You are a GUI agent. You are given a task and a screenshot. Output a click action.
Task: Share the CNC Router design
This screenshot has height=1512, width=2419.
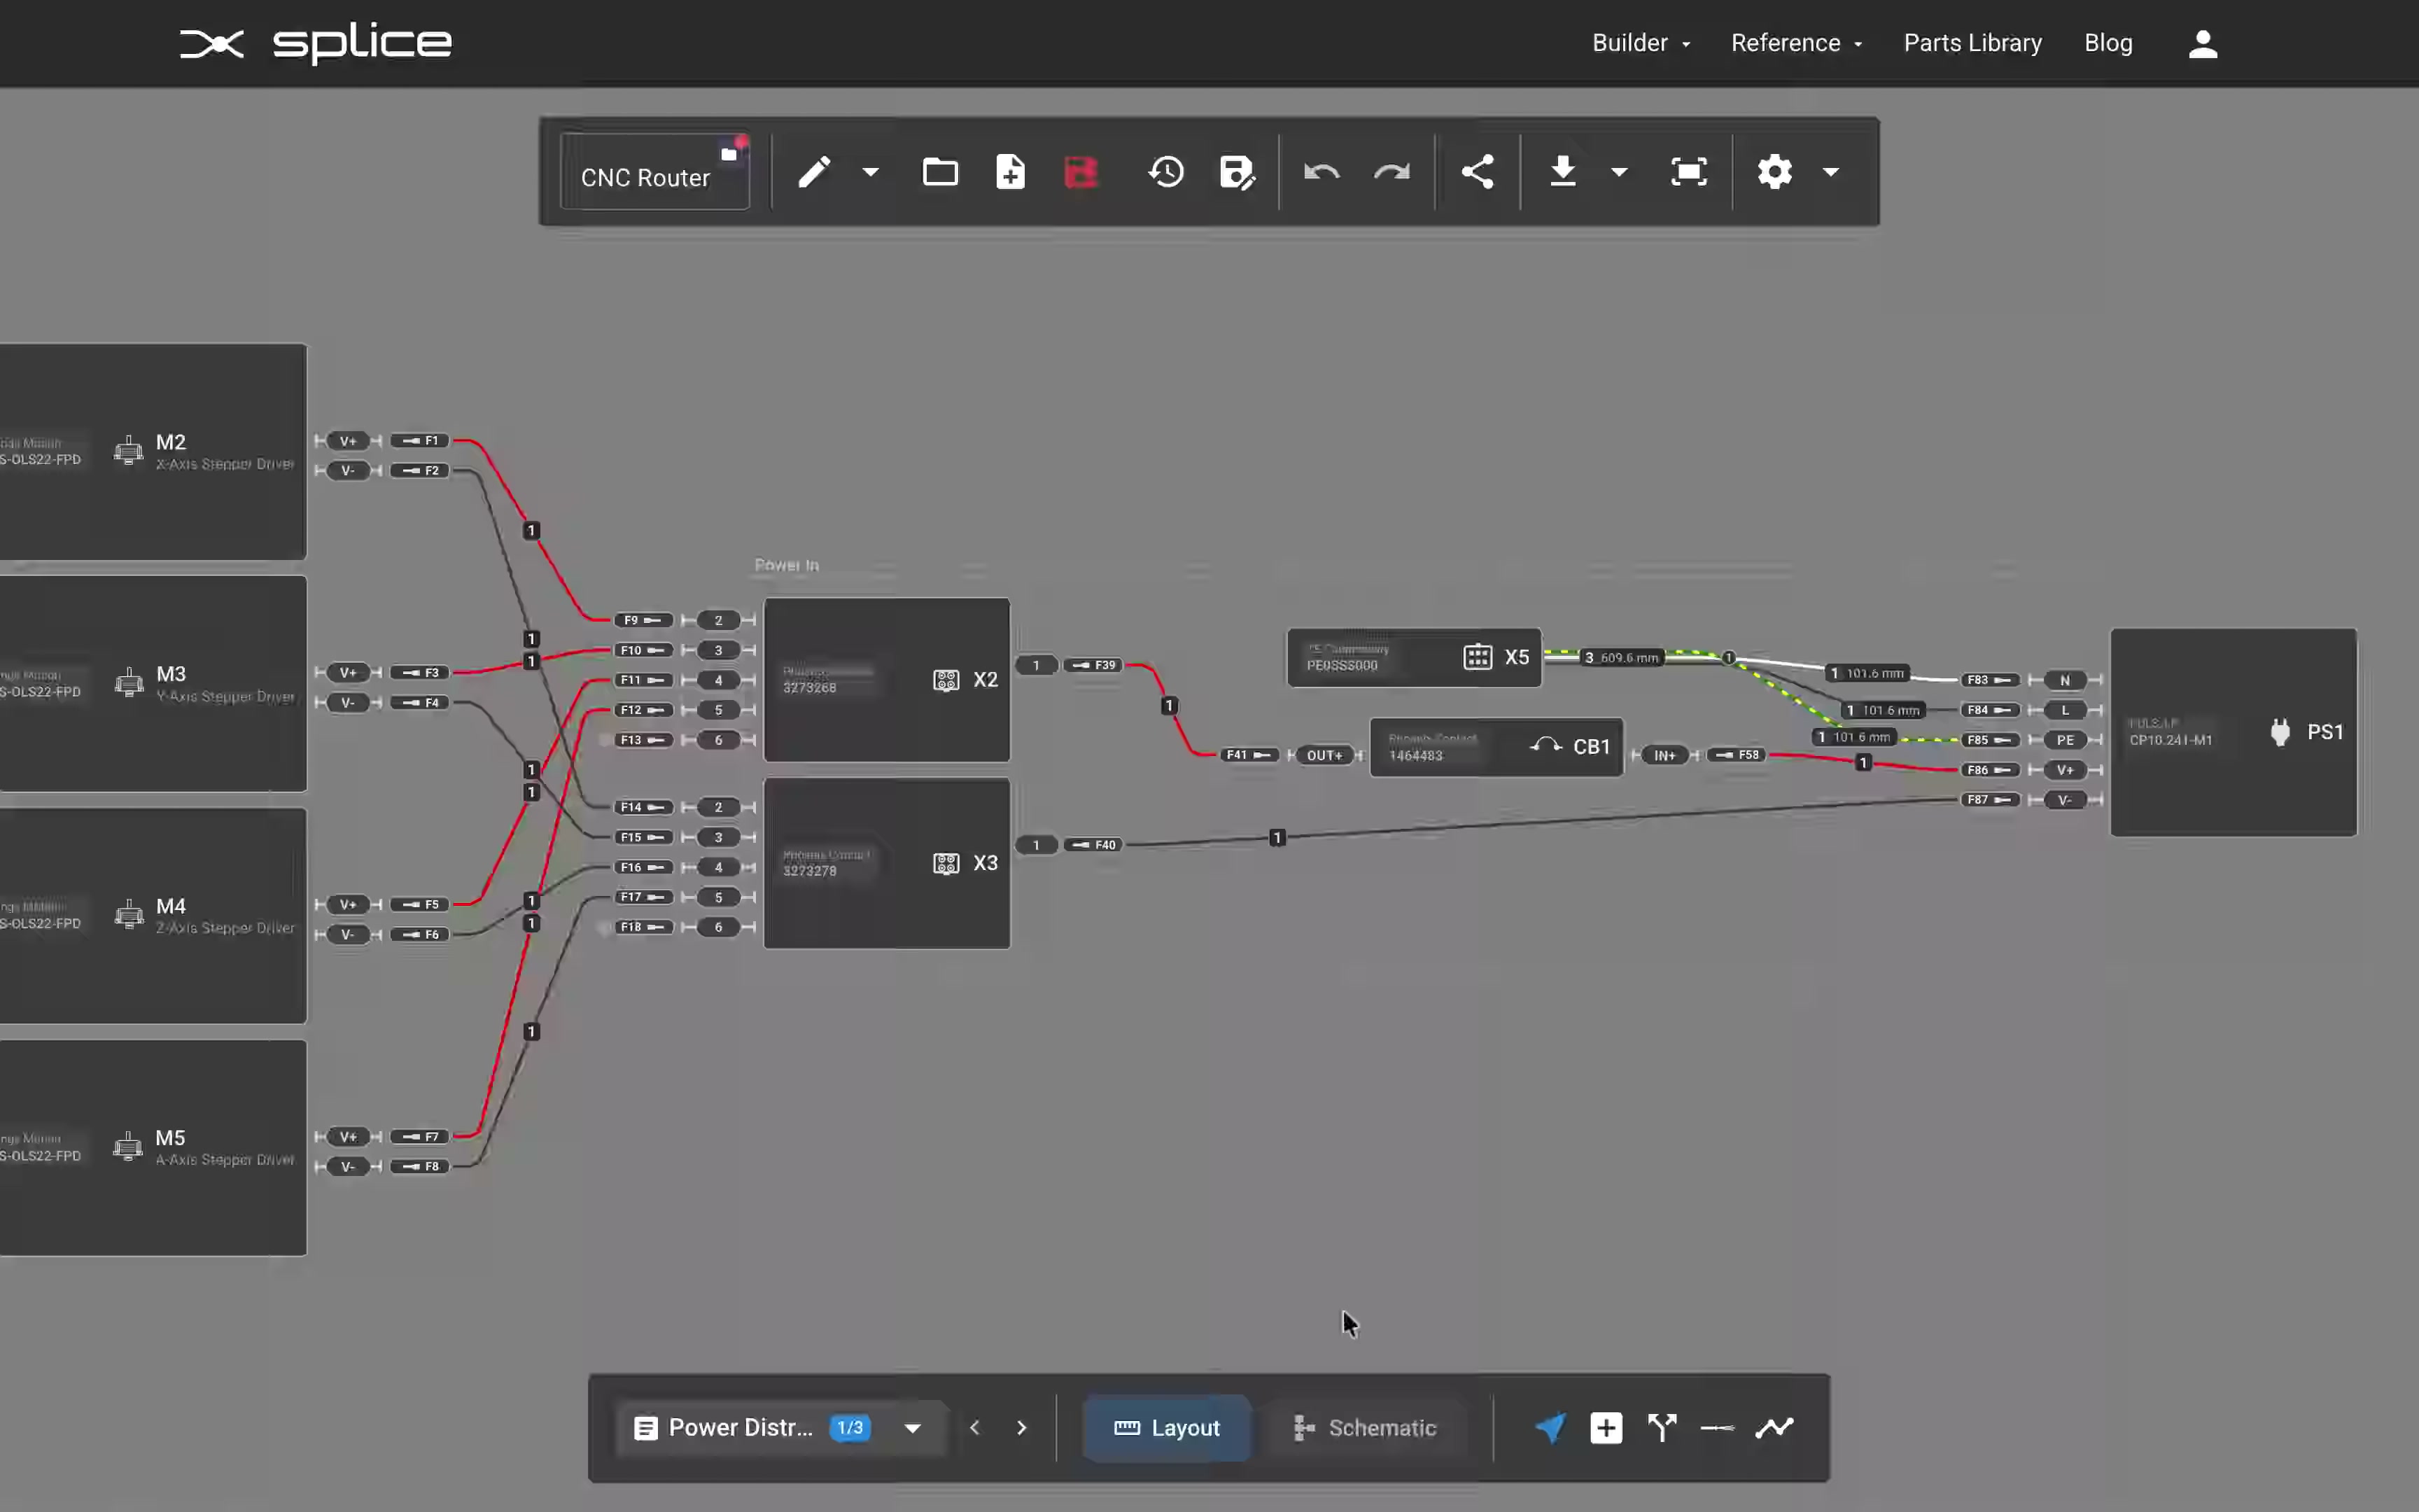click(1478, 172)
